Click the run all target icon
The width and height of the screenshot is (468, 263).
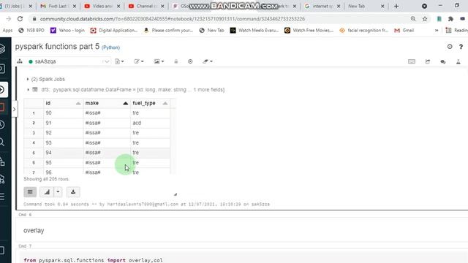190,61
